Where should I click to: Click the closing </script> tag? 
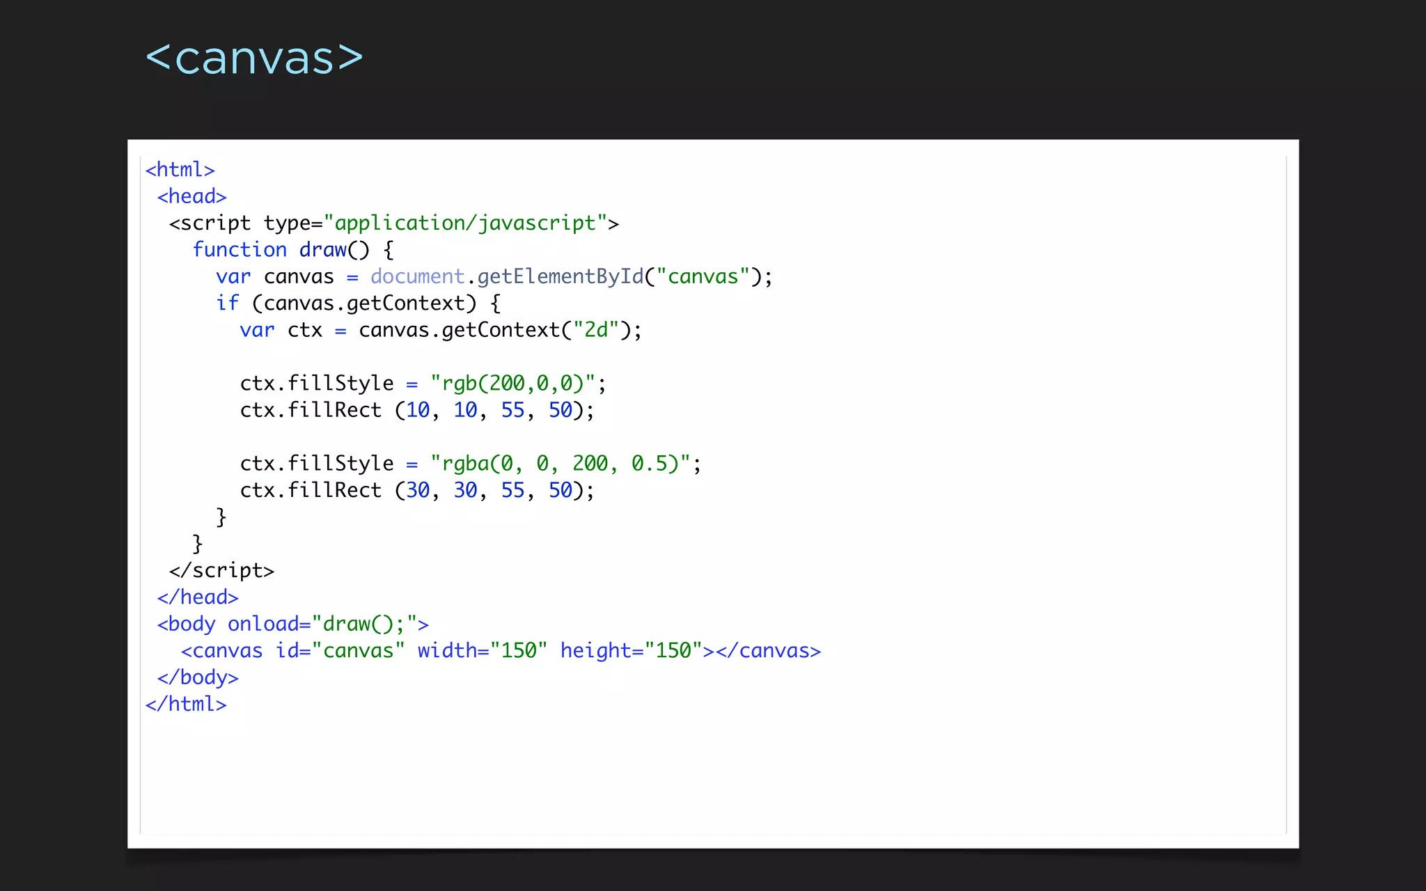pyautogui.click(x=221, y=571)
